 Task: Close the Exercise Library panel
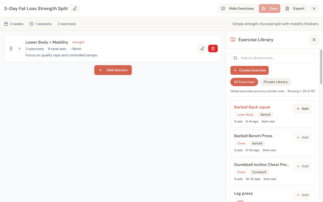[314, 40]
